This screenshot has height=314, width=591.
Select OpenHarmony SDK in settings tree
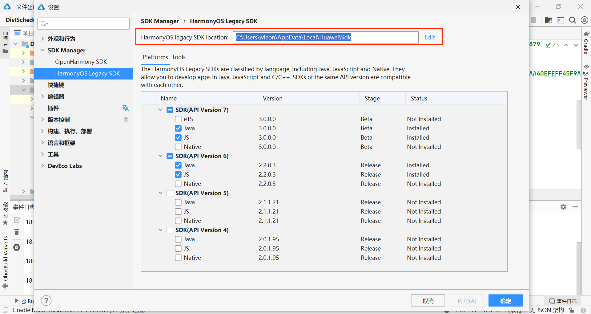click(81, 62)
